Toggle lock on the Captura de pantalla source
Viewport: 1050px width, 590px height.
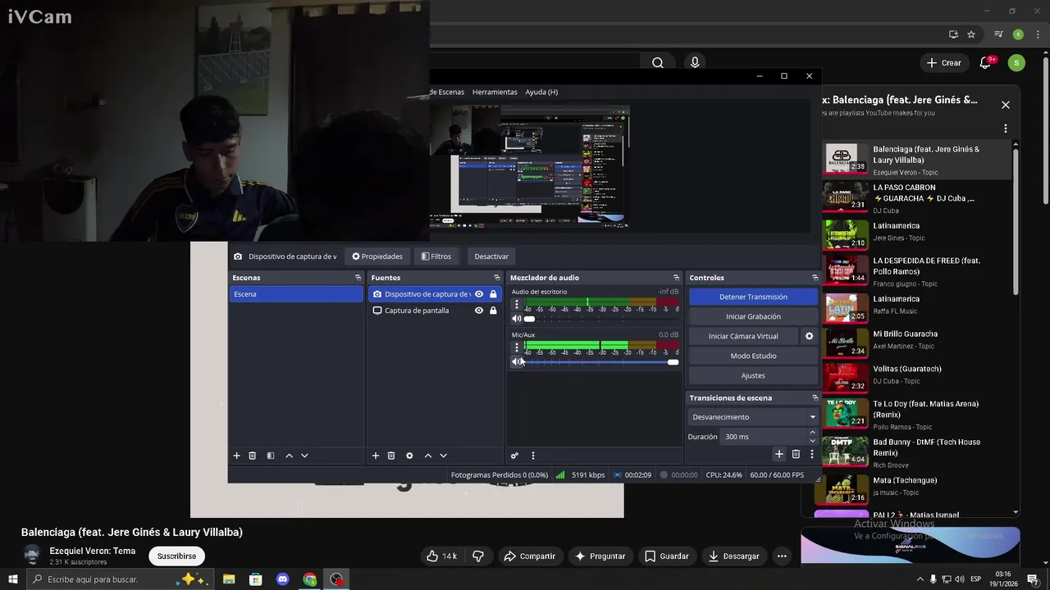click(493, 311)
